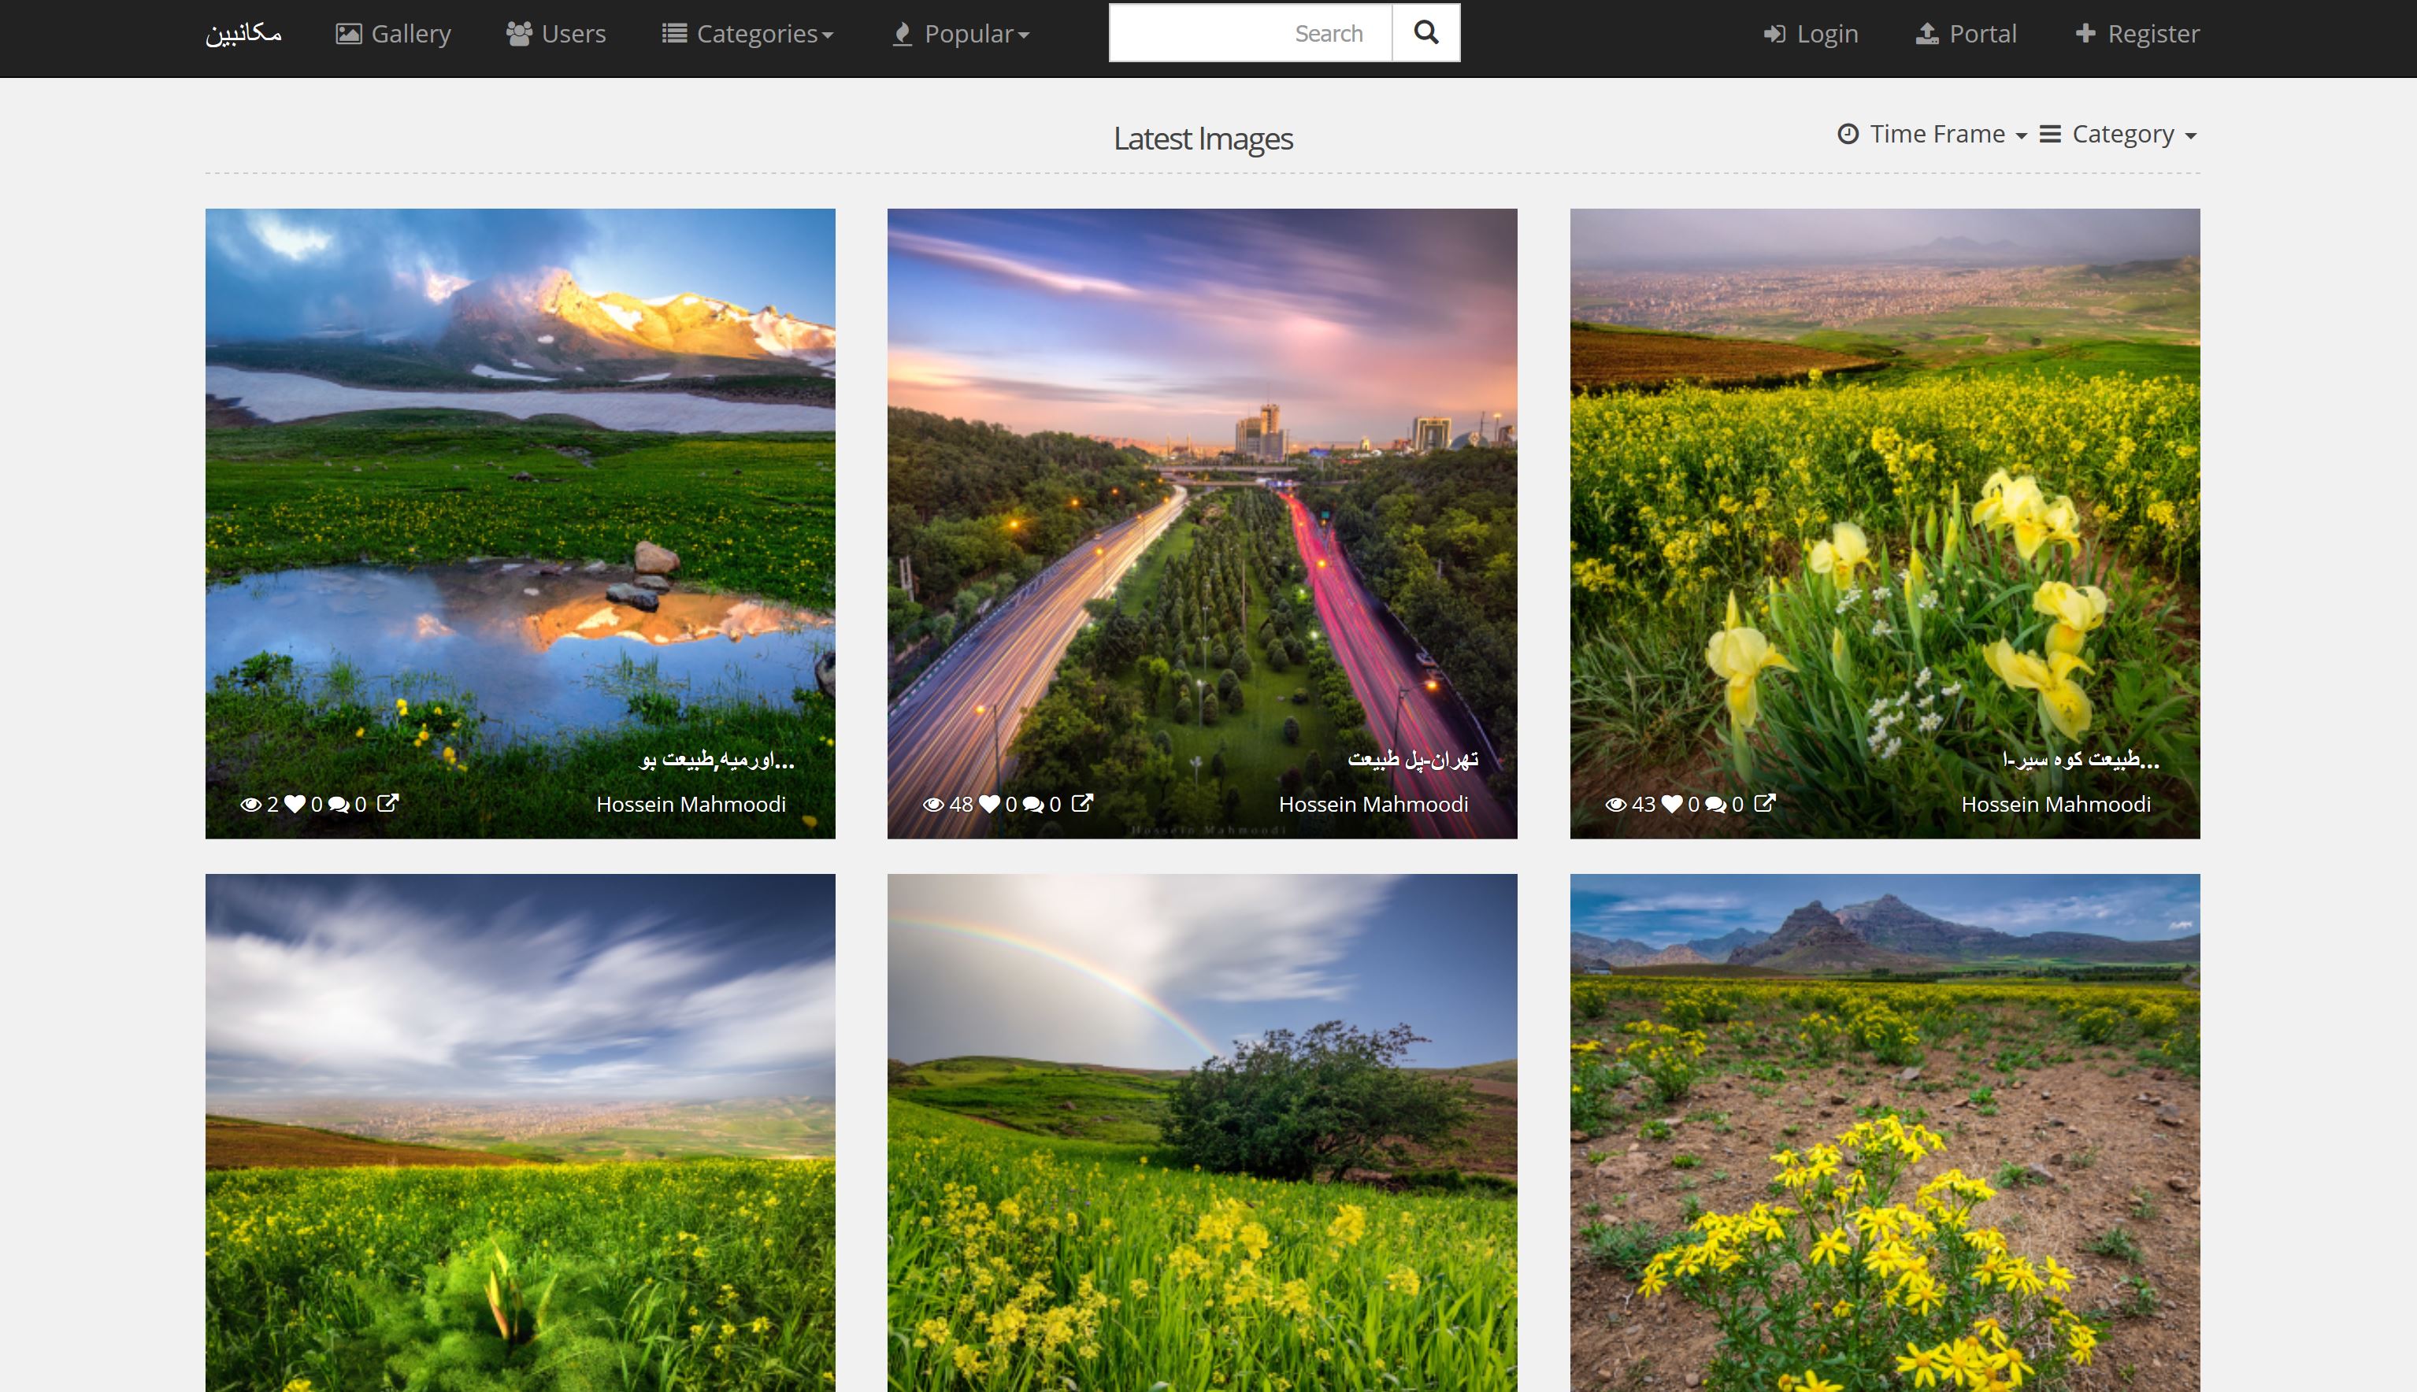
Task: Click the heart icon on mountain lake image
Action: tap(295, 804)
